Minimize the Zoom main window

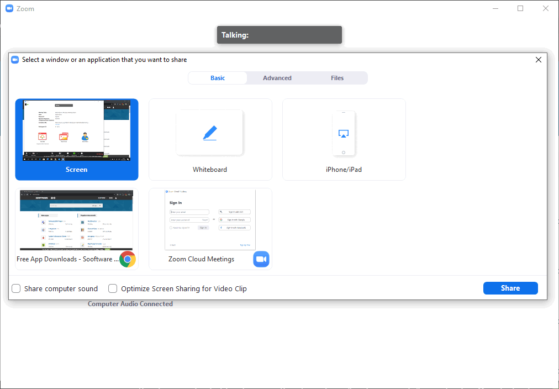point(495,8)
